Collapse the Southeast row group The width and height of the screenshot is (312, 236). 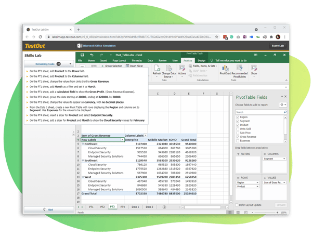pyautogui.click(x=83, y=161)
